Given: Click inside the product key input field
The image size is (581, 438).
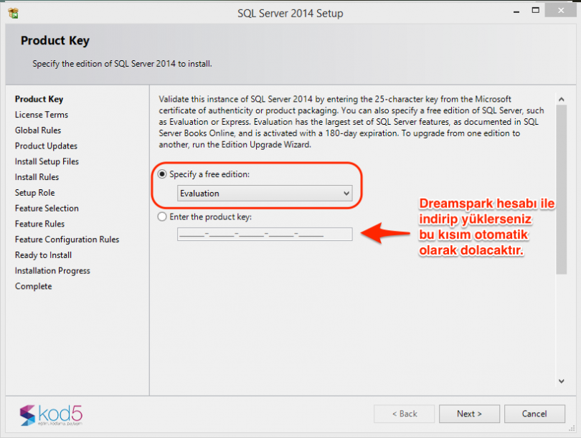Looking at the screenshot, I should (264, 234).
